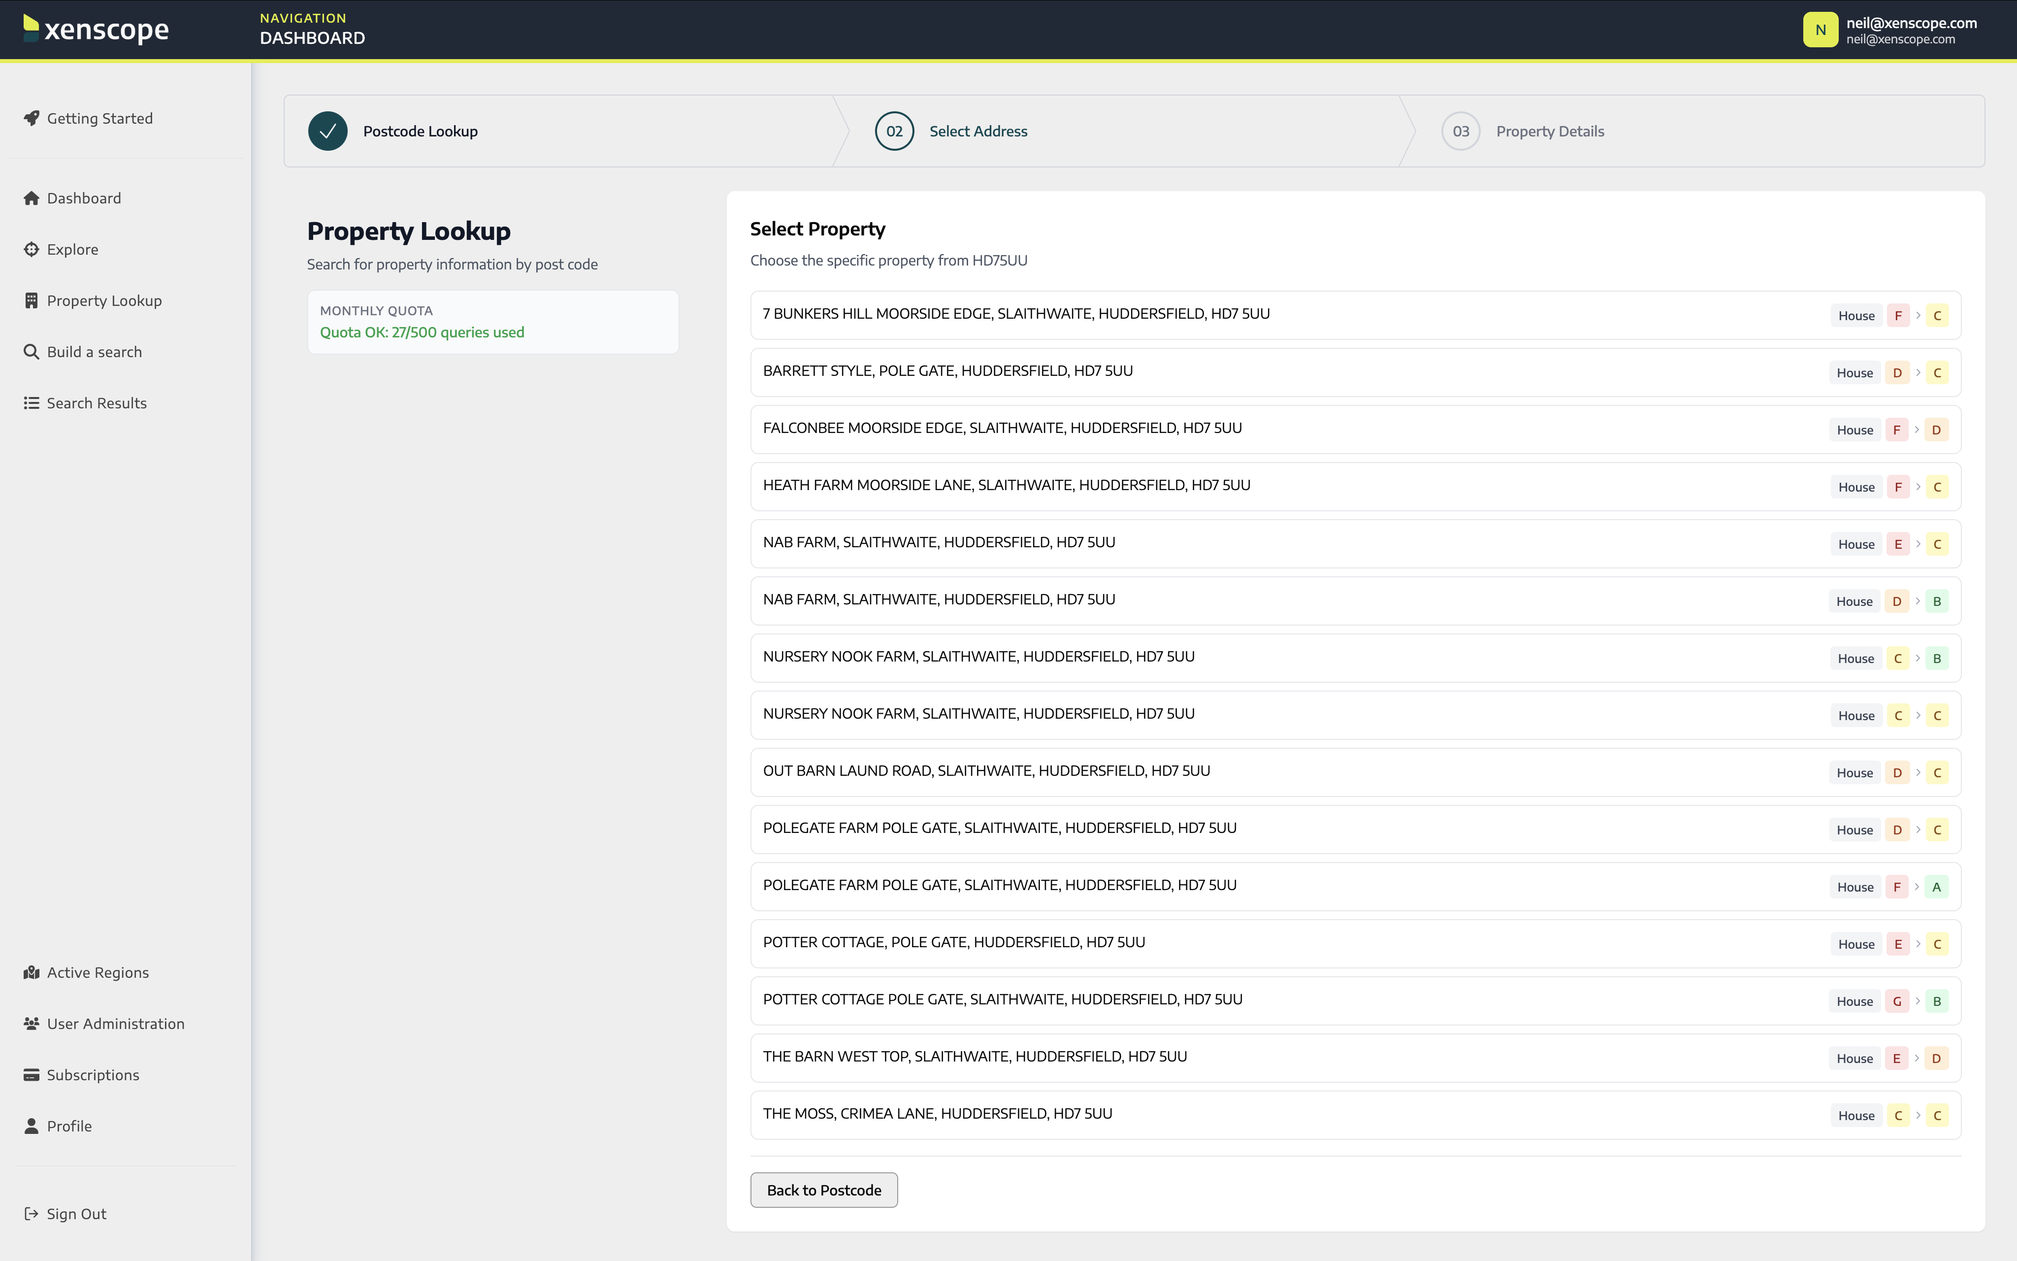The width and height of the screenshot is (2017, 1261).
Task: Open the Profile menu item
Action: [x=69, y=1126]
